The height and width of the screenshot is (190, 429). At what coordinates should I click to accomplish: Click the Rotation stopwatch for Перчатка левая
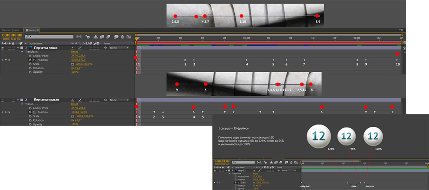(30, 68)
